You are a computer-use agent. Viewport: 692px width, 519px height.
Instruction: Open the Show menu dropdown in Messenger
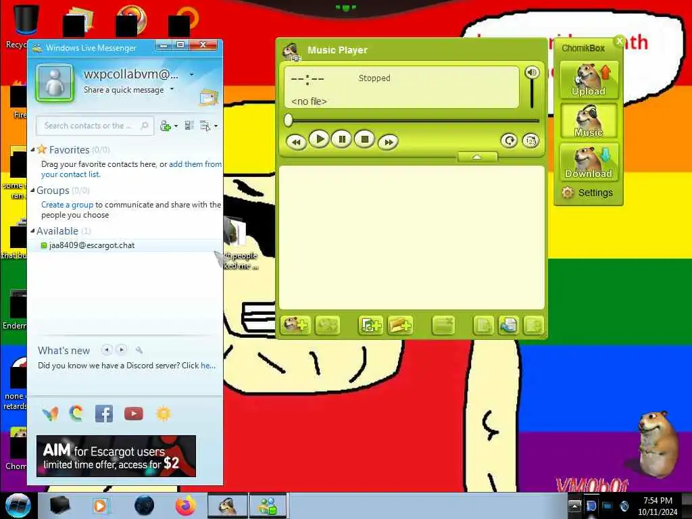click(x=209, y=126)
